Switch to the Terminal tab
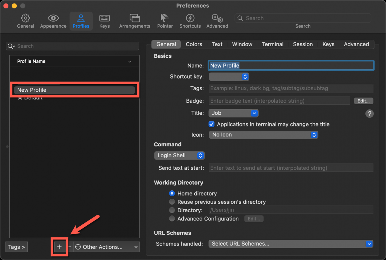This screenshot has width=386, height=260. (273, 44)
